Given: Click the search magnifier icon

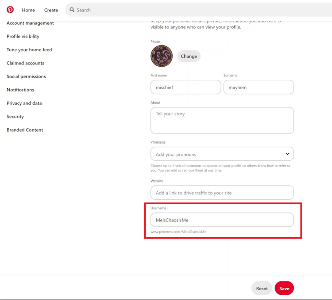Looking at the screenshot, I should point(72,10).
